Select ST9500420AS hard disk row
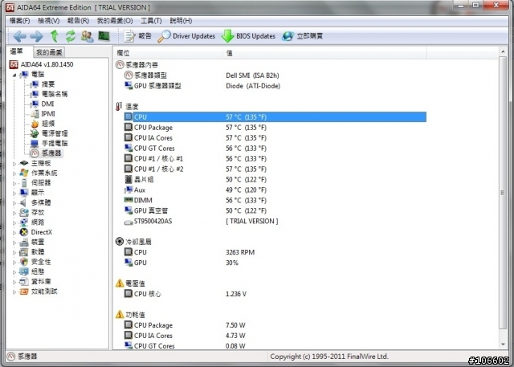This screenshot has height=367, width=514. [275, 221]
